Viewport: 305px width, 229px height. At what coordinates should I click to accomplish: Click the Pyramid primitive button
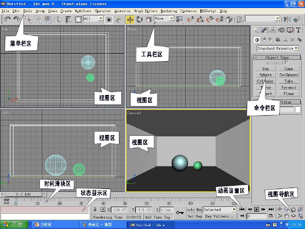[x=289, y=87]
